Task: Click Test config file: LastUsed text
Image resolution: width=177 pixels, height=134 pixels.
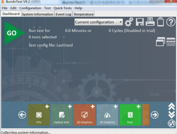Action: click(51, 45)
